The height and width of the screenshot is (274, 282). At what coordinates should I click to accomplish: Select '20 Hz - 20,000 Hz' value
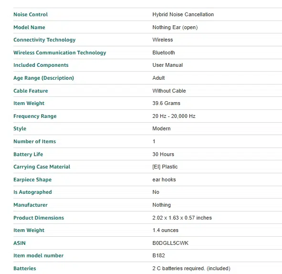174,116
